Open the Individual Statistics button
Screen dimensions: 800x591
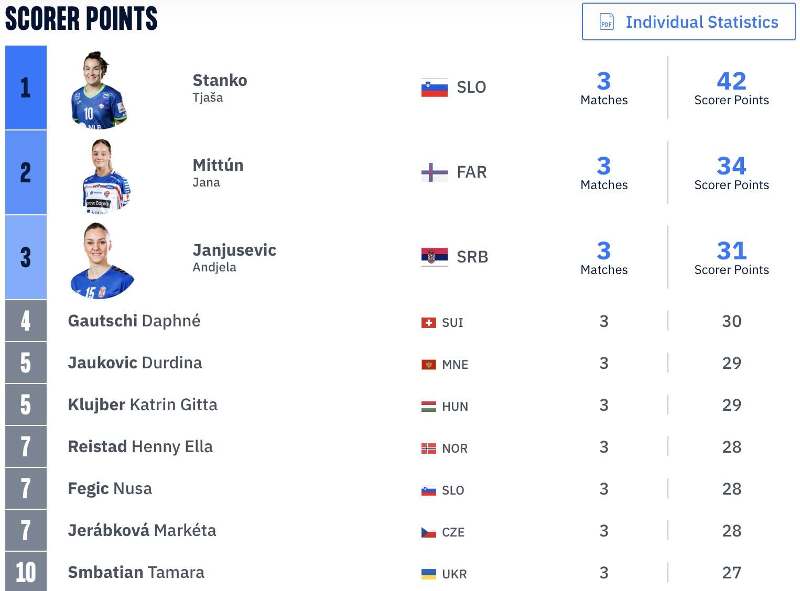click(688, 22)
